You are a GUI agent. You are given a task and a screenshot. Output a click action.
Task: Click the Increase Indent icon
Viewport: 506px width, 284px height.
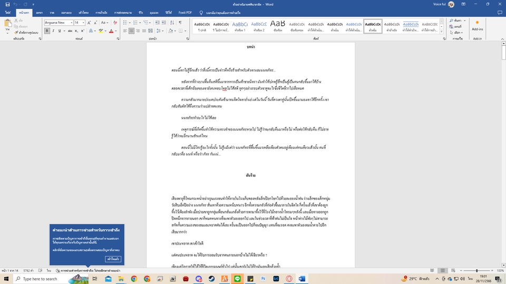[164, 23]
